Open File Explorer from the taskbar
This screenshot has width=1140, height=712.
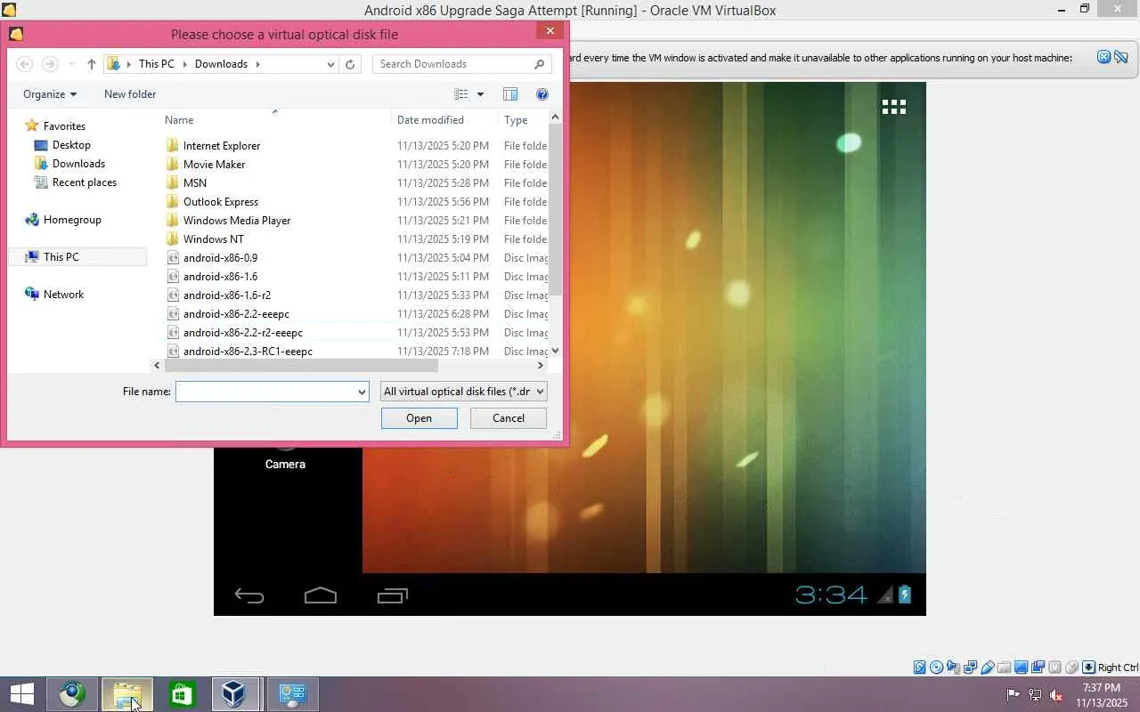point(127,694)
